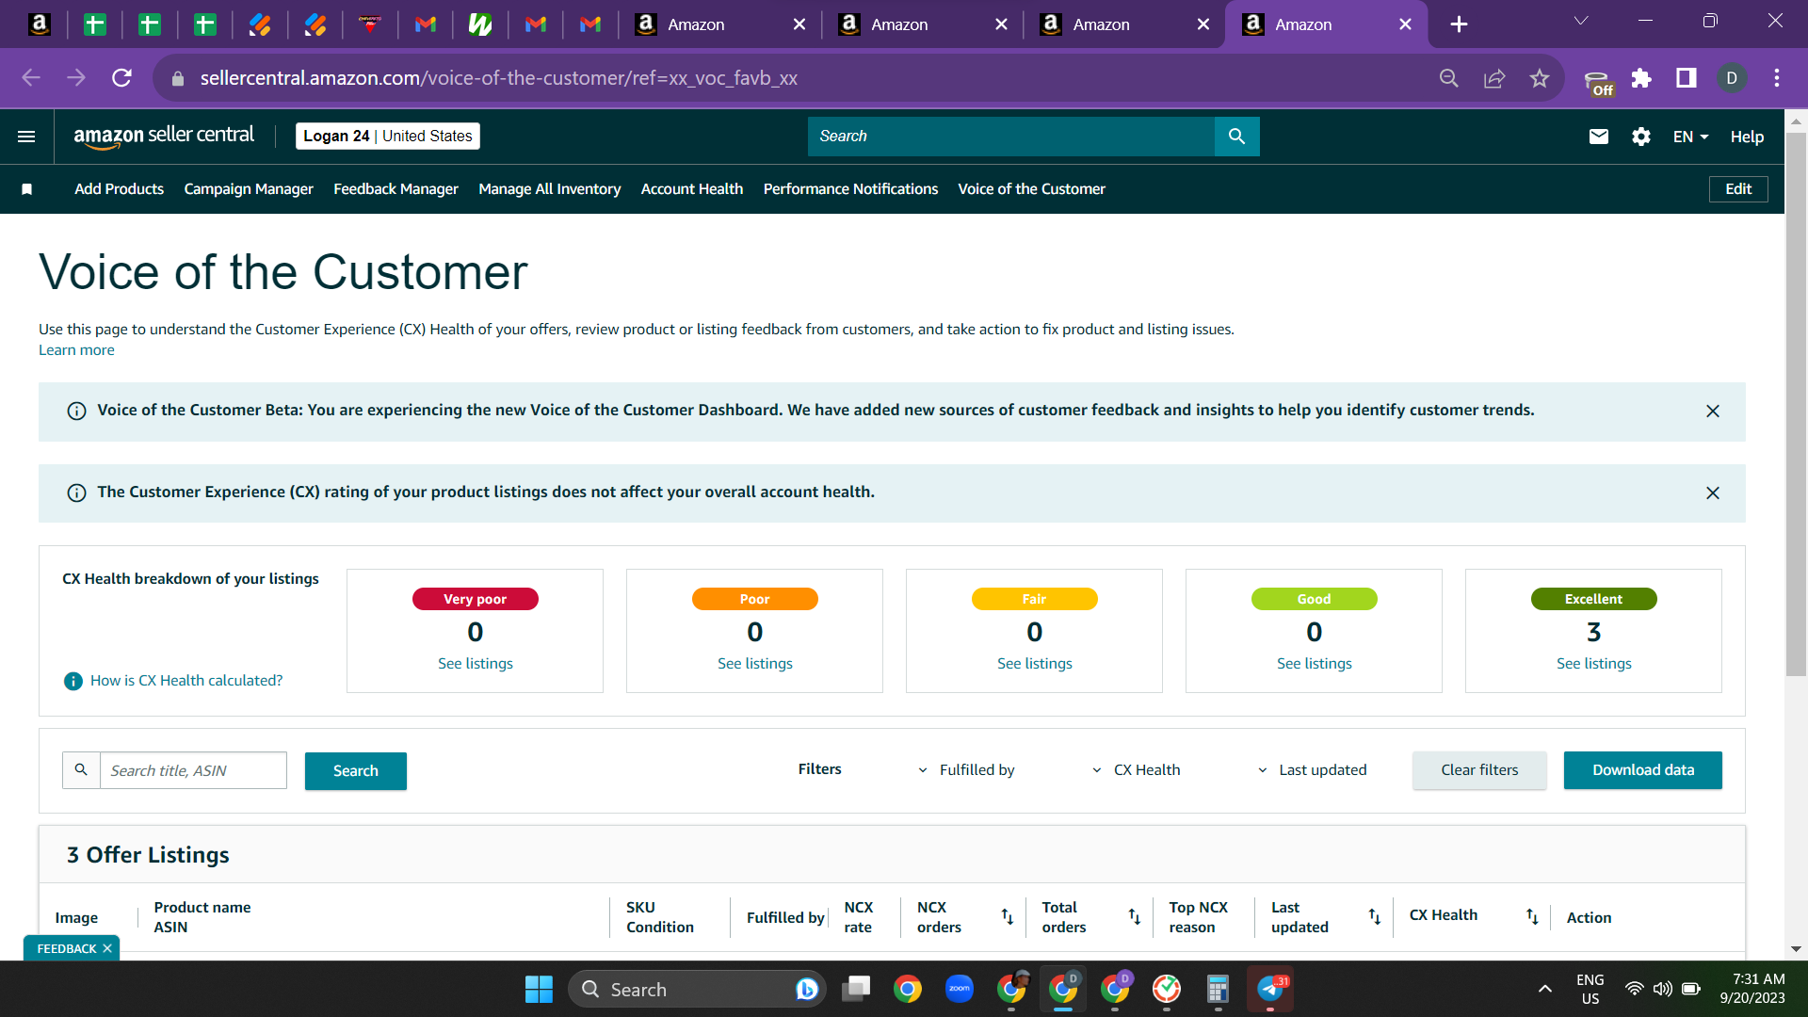The image size is (1808, 1017).
Task: Open the FEEDBACK widget
Action: [x=66, y=948]
